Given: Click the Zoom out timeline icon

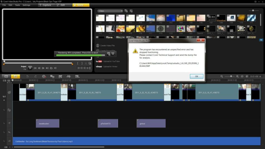Looking at the screenshot, I should (222, 76).
